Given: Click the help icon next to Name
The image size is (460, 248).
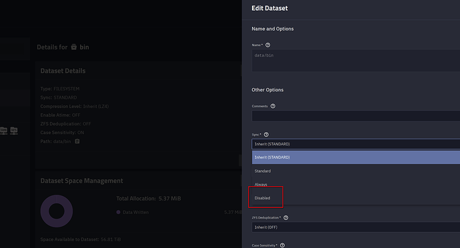Looking at the screenshot, I should 267,45.
